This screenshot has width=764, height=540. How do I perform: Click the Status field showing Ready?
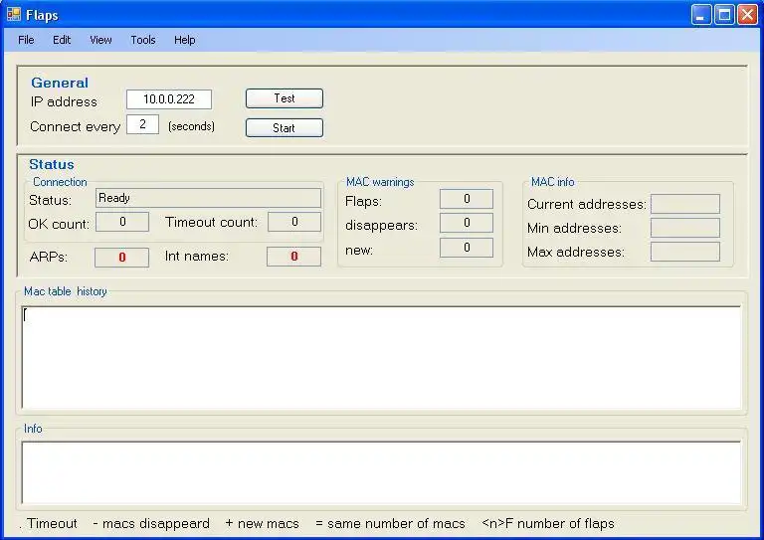208,198
